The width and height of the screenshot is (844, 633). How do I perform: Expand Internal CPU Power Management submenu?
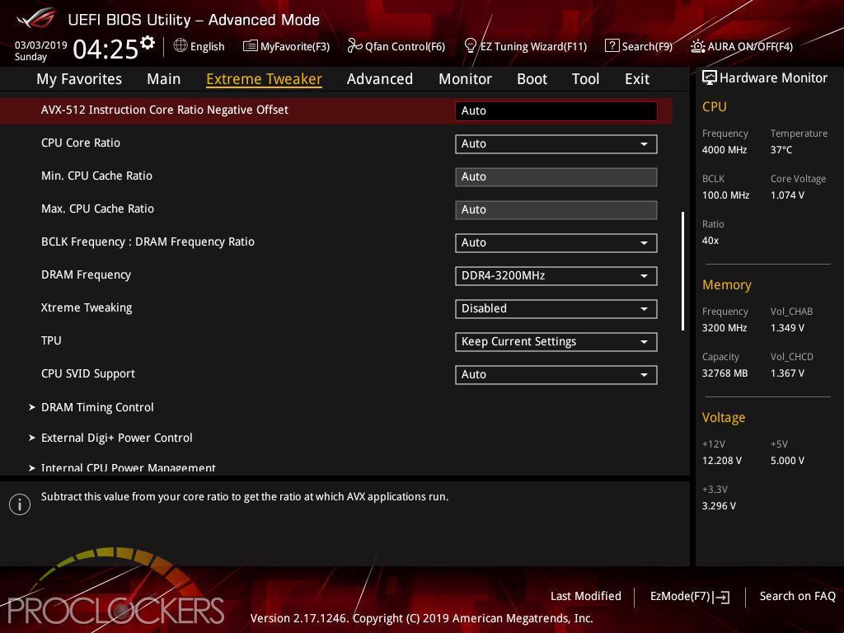point(123,468)
